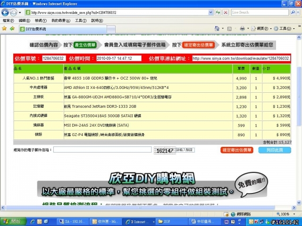The image size is (302, 226).
Task: Click the Stop loading X icon
Action: (226, 13)
